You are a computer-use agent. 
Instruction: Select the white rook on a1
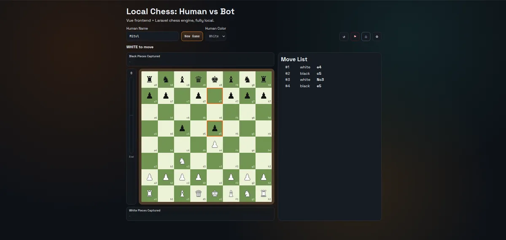[149, 194]
